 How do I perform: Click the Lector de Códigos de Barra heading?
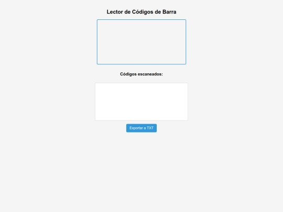[141, 12]
